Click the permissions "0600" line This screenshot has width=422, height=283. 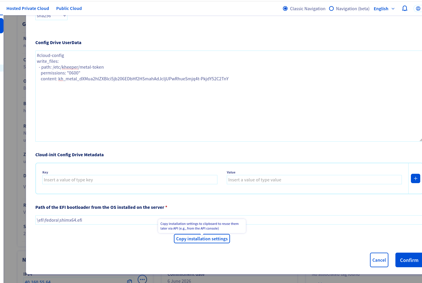60,73
